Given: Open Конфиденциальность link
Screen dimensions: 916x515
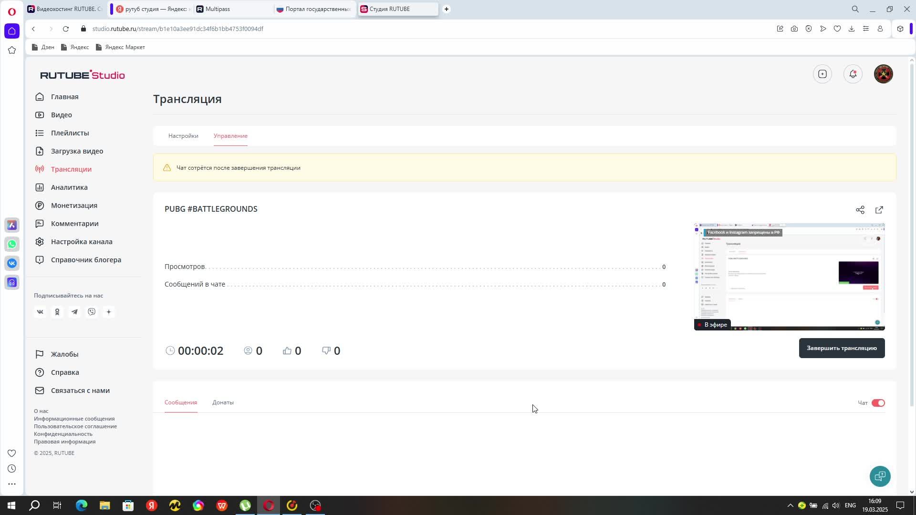Looking at the screenshot, I should [63, 434].
